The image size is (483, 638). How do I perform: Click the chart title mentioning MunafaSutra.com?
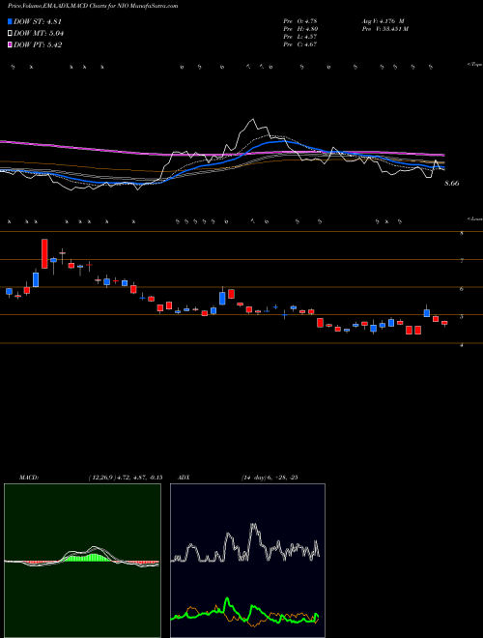[x=93, y=7]
